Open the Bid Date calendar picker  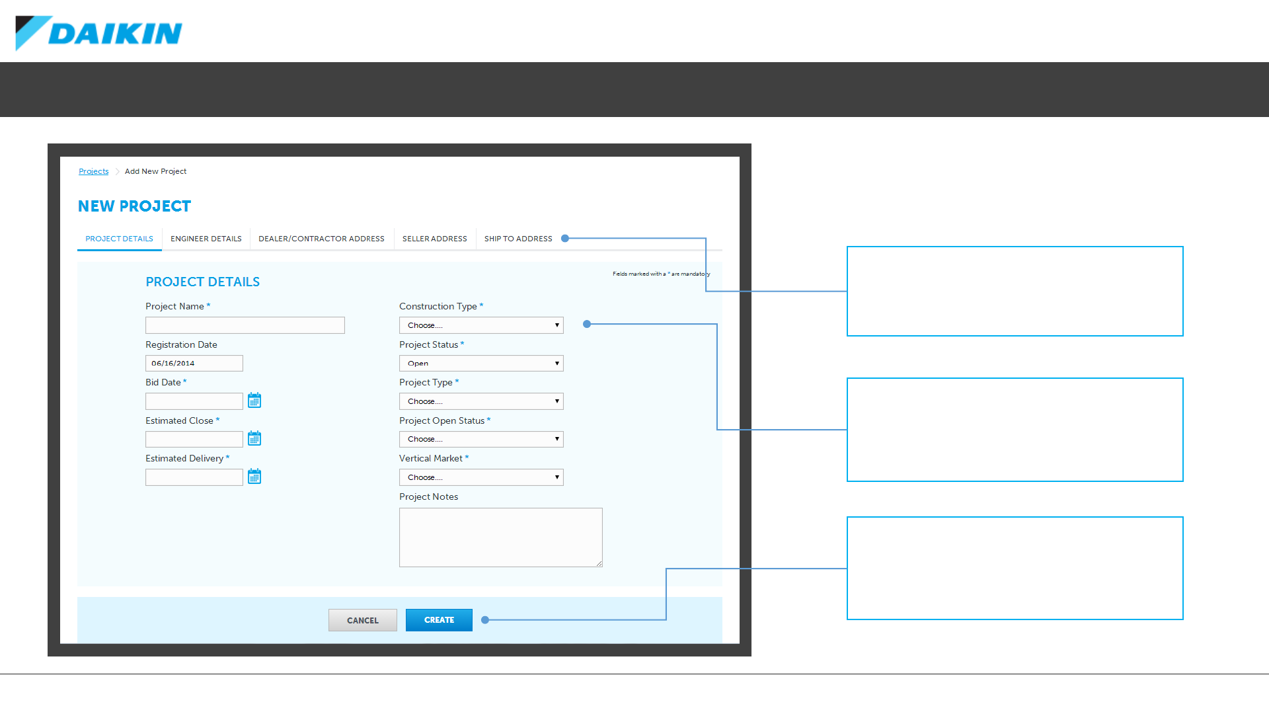[254, 401]
